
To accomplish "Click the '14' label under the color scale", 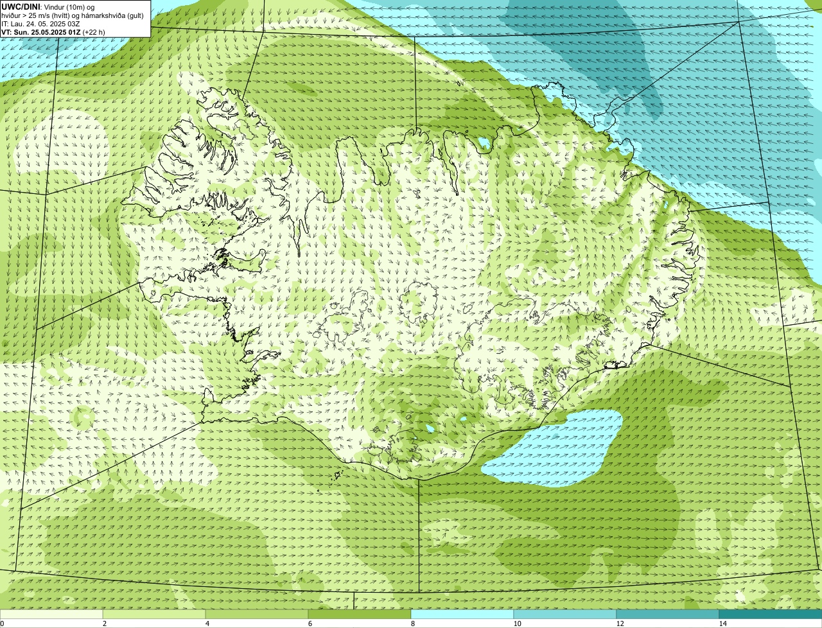I will (722, 624).
